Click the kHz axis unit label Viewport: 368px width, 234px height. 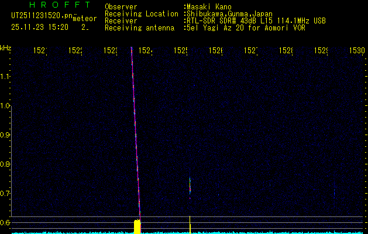(x=6, y=47)
